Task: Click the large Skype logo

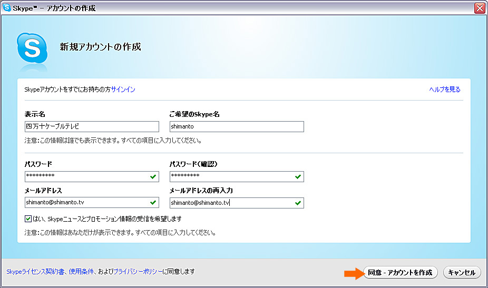Action: [32, 48]
